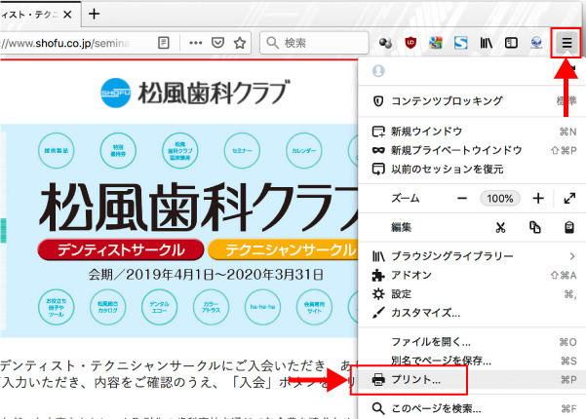Viewport: 586px width, 419px height.
Task: Click ha·ha·ha circle button
Action: (x=262, y=307)
